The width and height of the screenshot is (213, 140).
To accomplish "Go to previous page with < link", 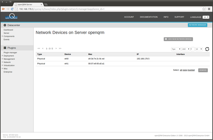I will [x=43, y=49].
